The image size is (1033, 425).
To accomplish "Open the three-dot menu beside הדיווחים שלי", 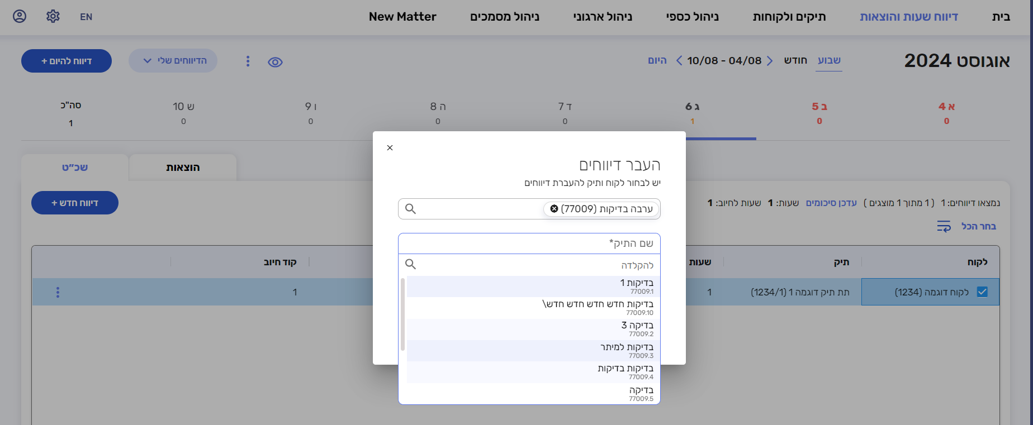I will pyautogui.click(x=248, y=61).
